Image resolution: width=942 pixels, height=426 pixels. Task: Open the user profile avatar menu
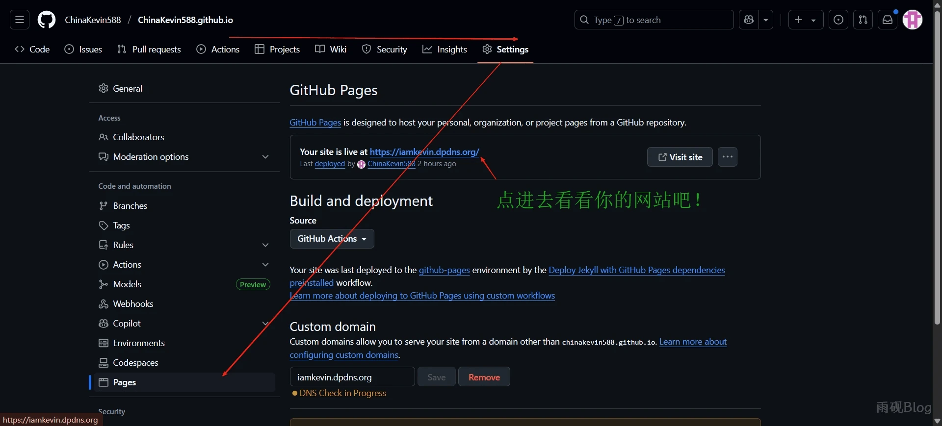click(x=913, y=20)
